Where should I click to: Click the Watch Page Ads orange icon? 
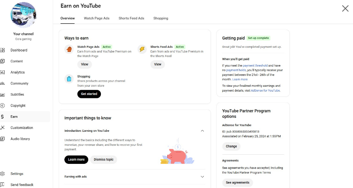pyautogui.click(x=69, y=49)
